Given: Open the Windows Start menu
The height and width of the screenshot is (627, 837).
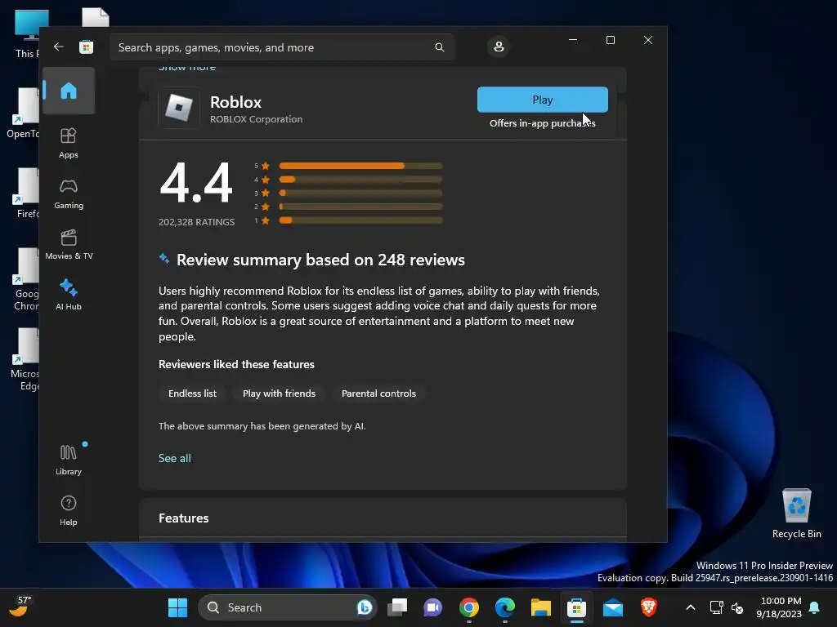Looking at the screenshot, I should coord(177,607).
